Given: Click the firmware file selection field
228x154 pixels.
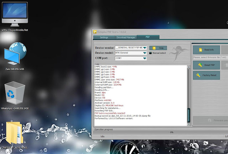Looking at the screenshot, I should tap(211, 58).
